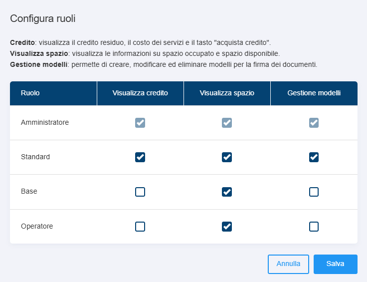
Task: Click the Ruolo column header
Action: tap(30, 93)
